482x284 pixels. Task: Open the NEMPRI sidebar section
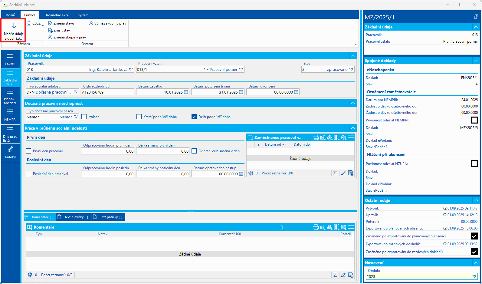point(10,115)
